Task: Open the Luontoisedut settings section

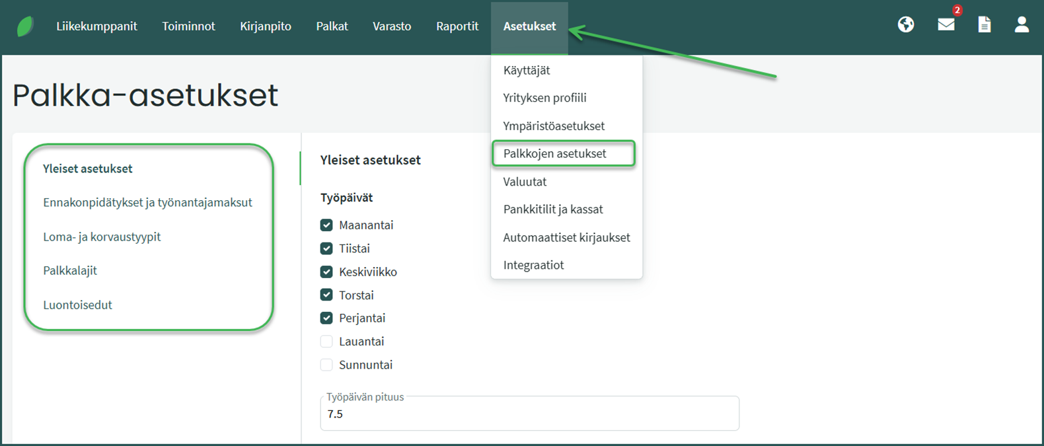Action: click(77, 305)
